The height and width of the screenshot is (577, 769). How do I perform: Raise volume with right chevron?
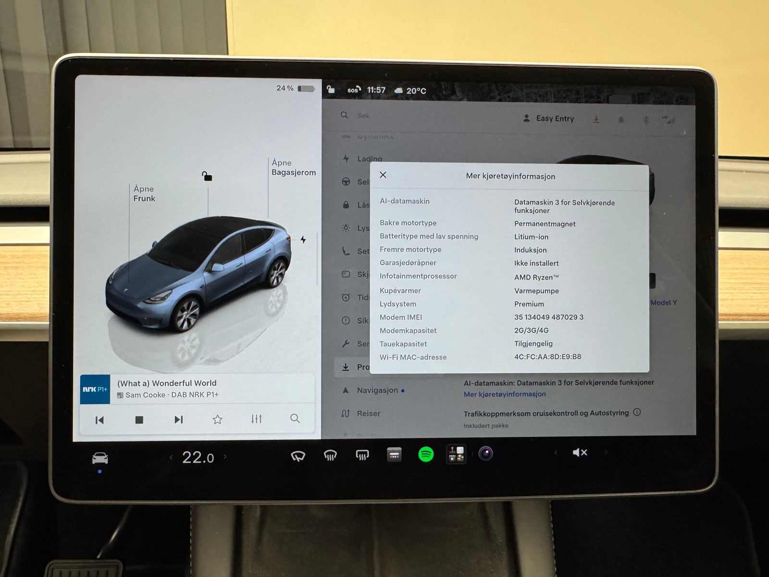tap(606, 452)
